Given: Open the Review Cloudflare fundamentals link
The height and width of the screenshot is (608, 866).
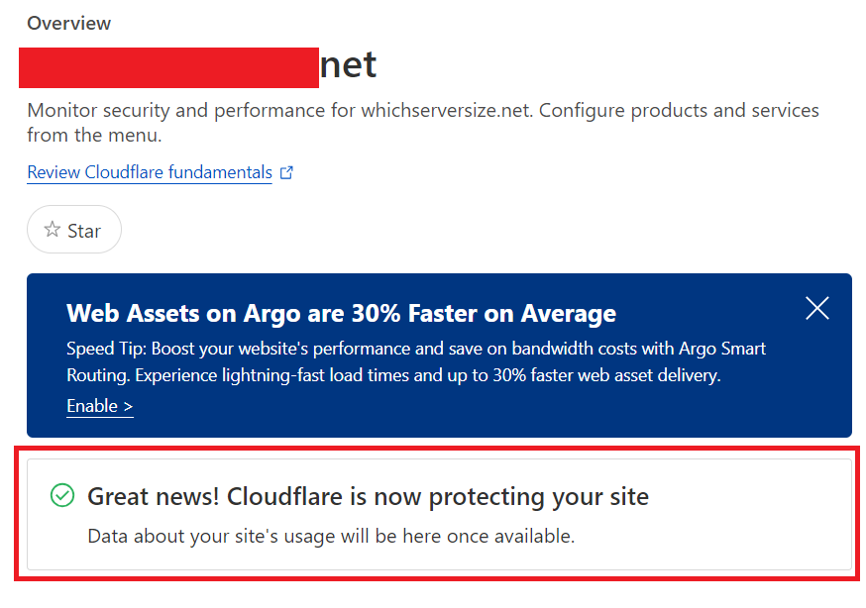Looking at the screenshot, I should tap(149, 172).
